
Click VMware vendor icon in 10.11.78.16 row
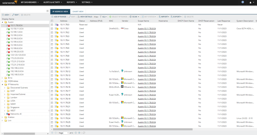pos(122,86)
